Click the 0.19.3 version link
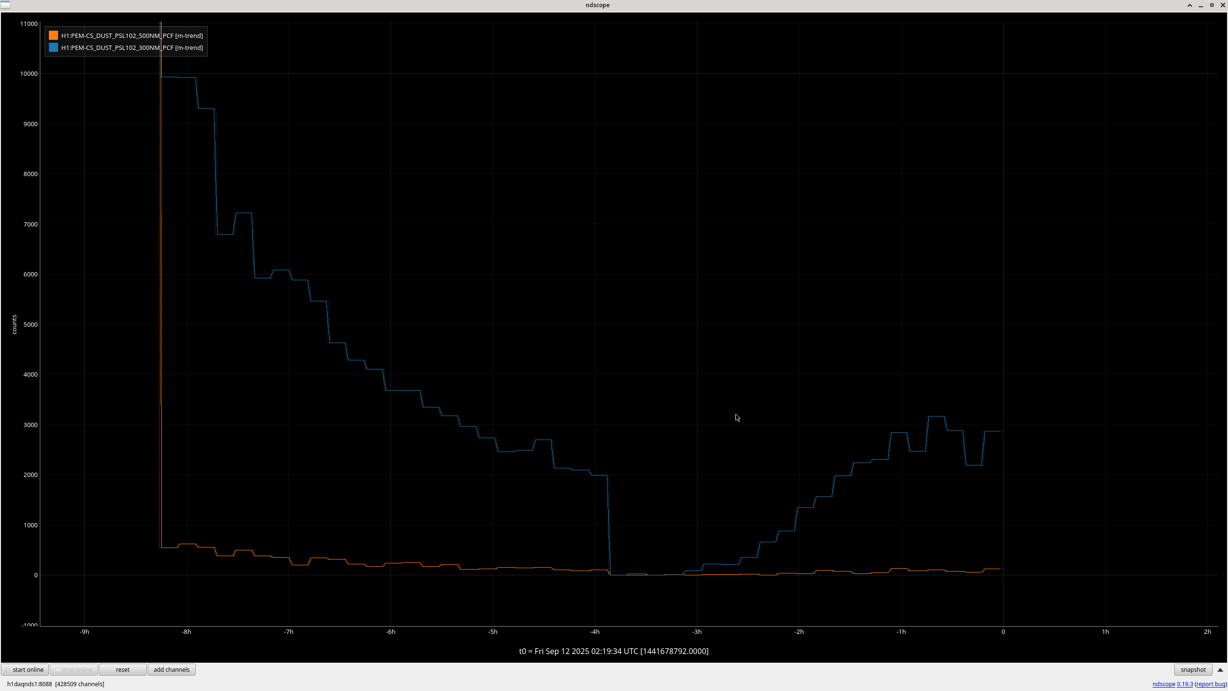 (1184, 684)
